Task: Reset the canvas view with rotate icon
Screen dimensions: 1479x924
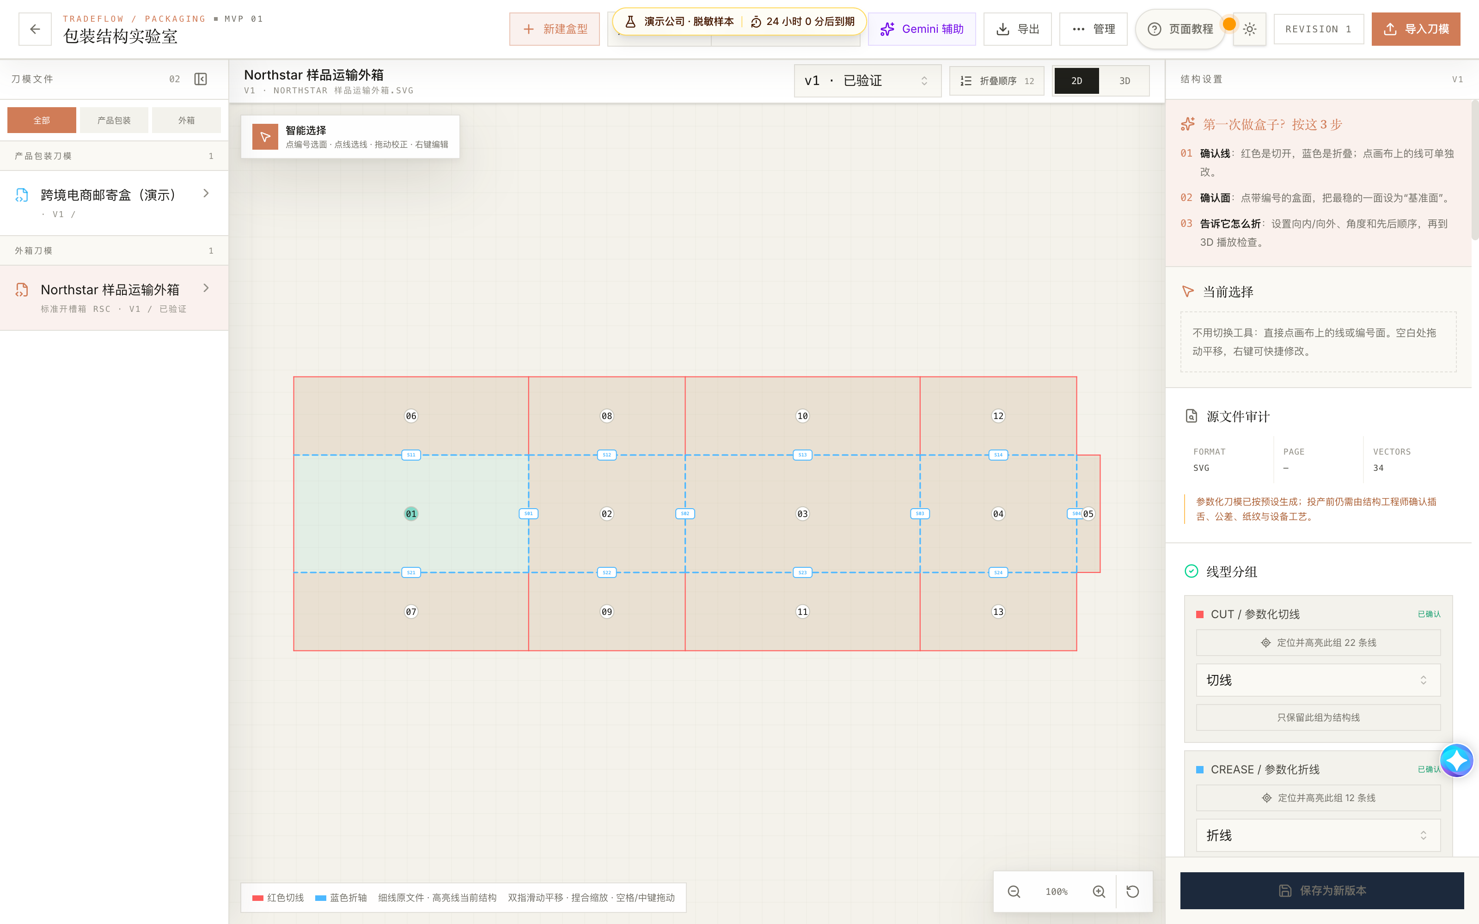Action: (x=1132, y=892)
